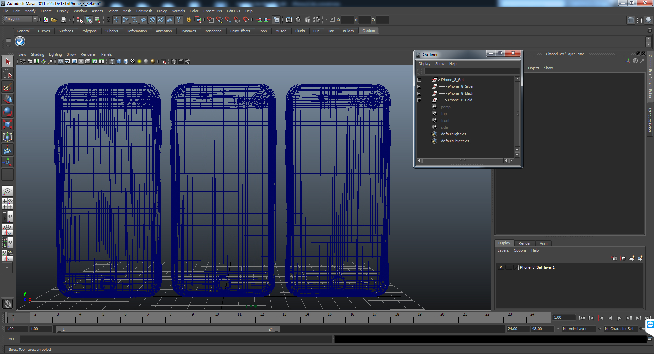This screenshot has height=354, width=654.
Task: Toggle textured display checker icon
Action: [x=133, y=61]
